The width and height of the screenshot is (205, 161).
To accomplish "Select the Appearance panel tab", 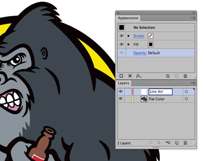I will tap(128, 18).
